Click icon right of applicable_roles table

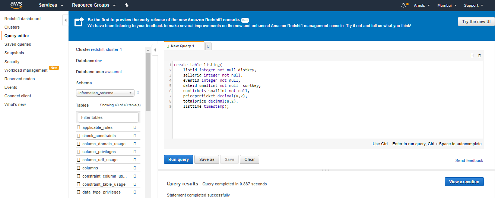[135, 127]
